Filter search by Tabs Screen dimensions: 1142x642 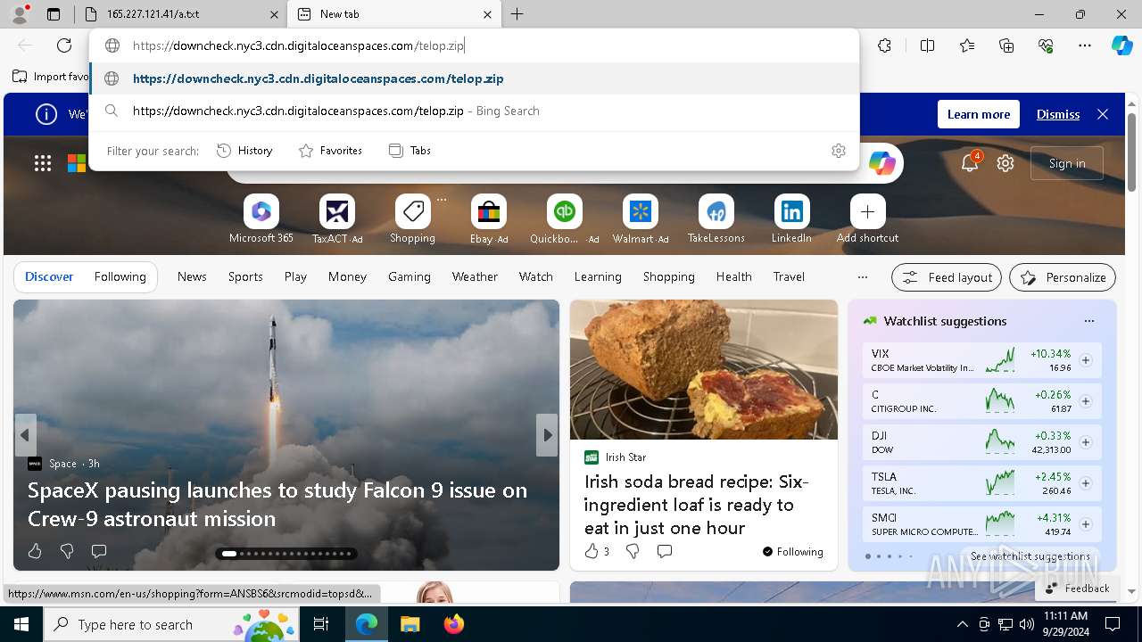click(410, 151)
